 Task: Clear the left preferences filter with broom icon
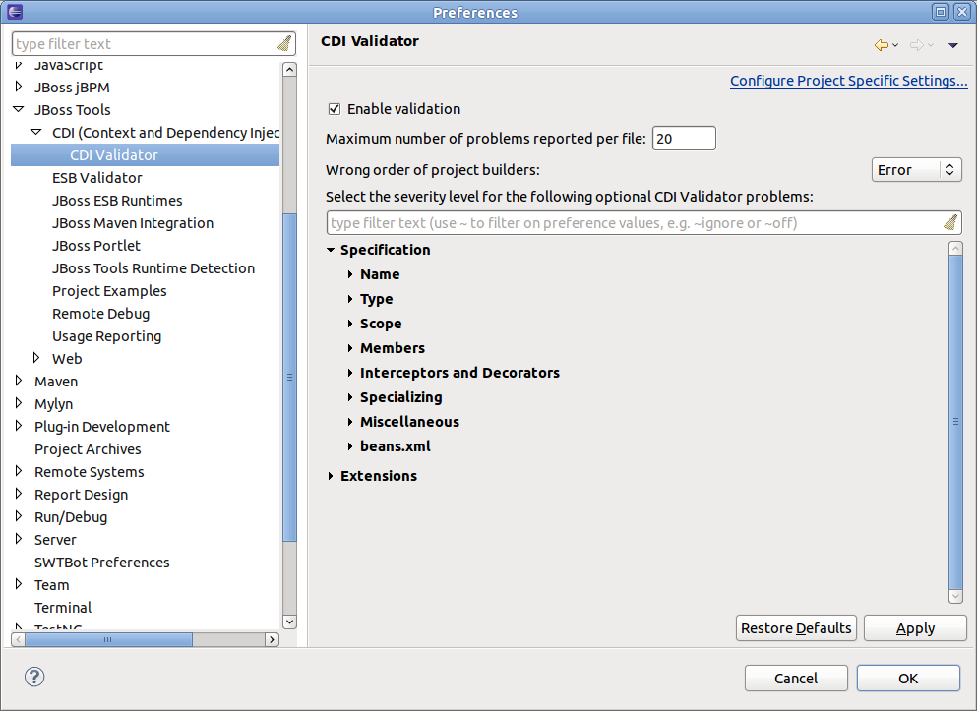click(x=284, y=43)
